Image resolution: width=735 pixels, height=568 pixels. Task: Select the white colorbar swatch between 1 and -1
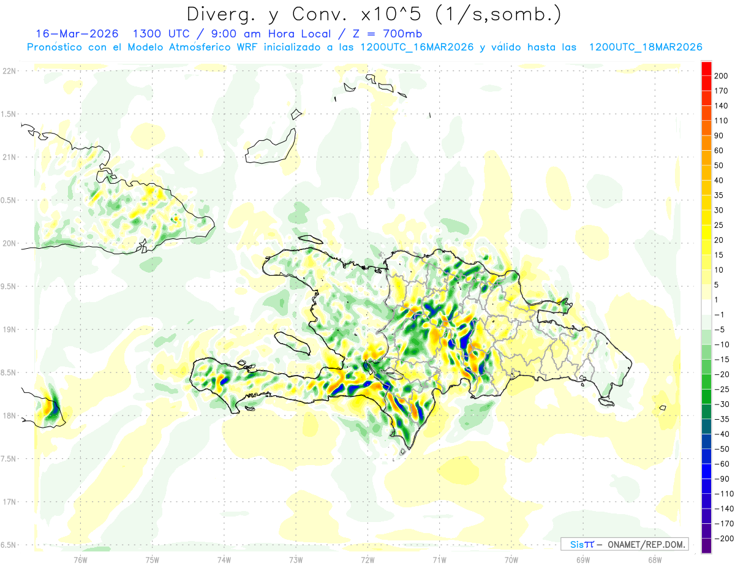pos(706,307)
